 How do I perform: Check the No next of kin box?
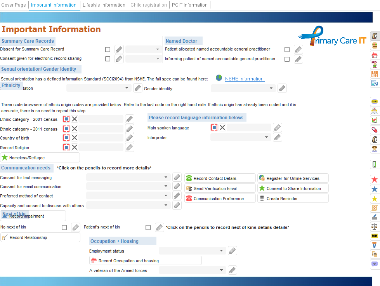pos(64,227)
